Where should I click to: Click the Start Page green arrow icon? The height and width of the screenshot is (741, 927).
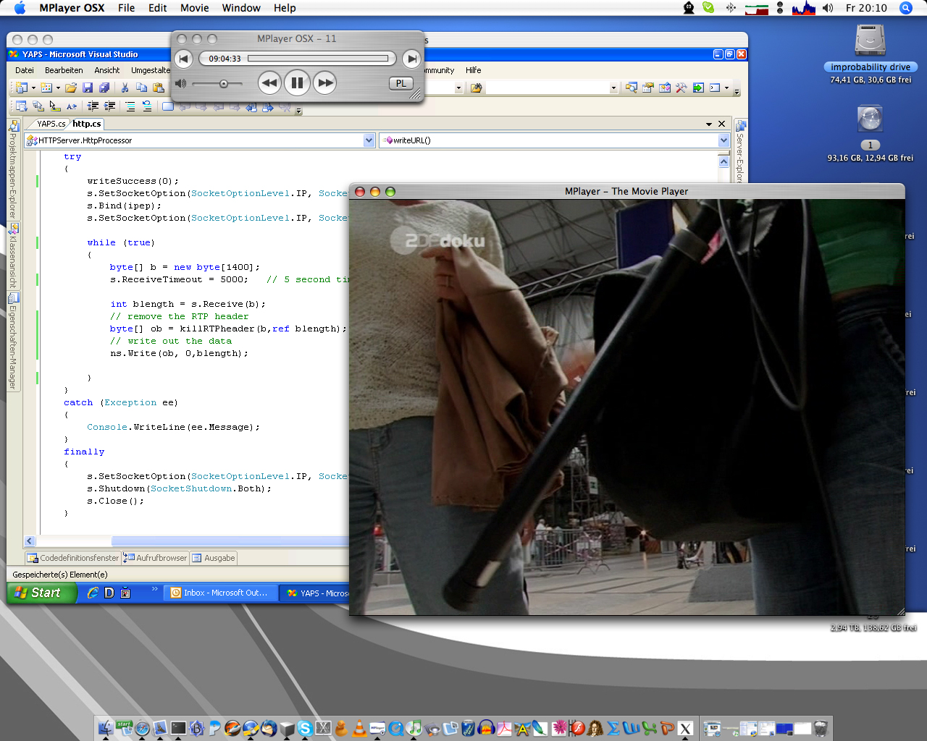click(x=698, y=88)
